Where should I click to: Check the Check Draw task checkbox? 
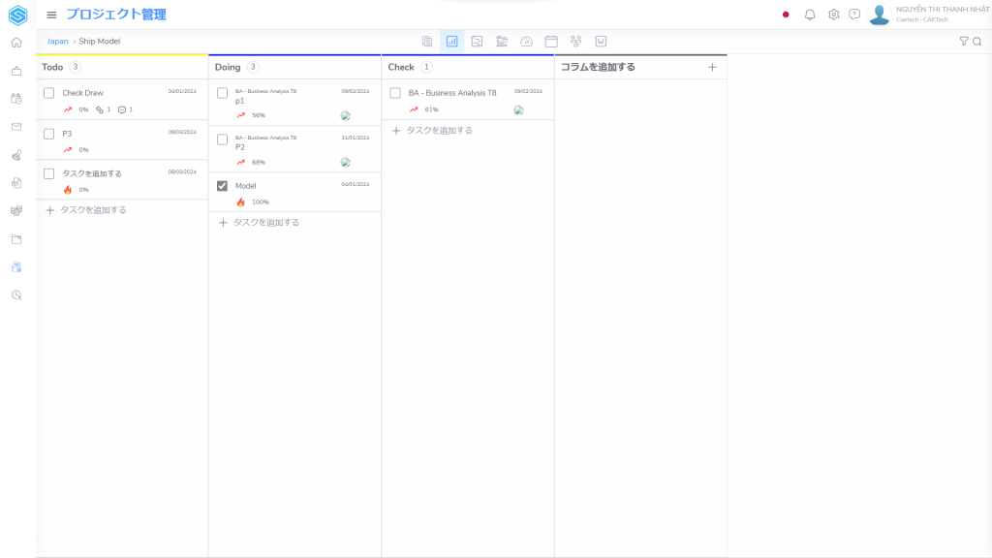click(49, 93)
